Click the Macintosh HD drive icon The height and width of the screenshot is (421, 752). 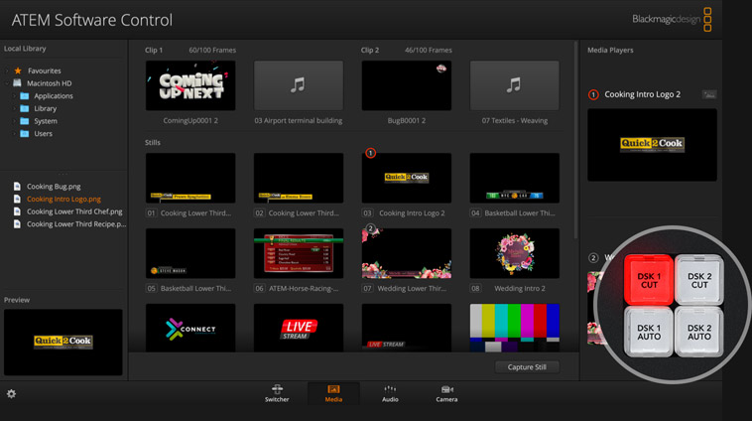coord(18,83)
